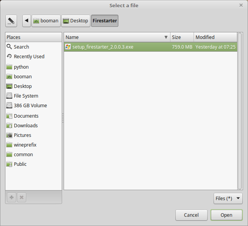Click the wineprefix folder icon
This screenshot has height=226, width=248.
point(9,145)
